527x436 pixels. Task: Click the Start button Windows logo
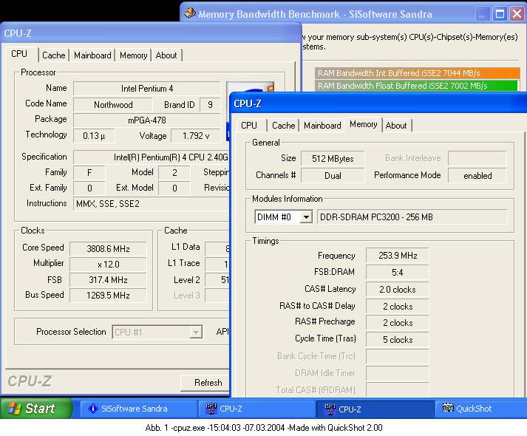tap(14, 409)
